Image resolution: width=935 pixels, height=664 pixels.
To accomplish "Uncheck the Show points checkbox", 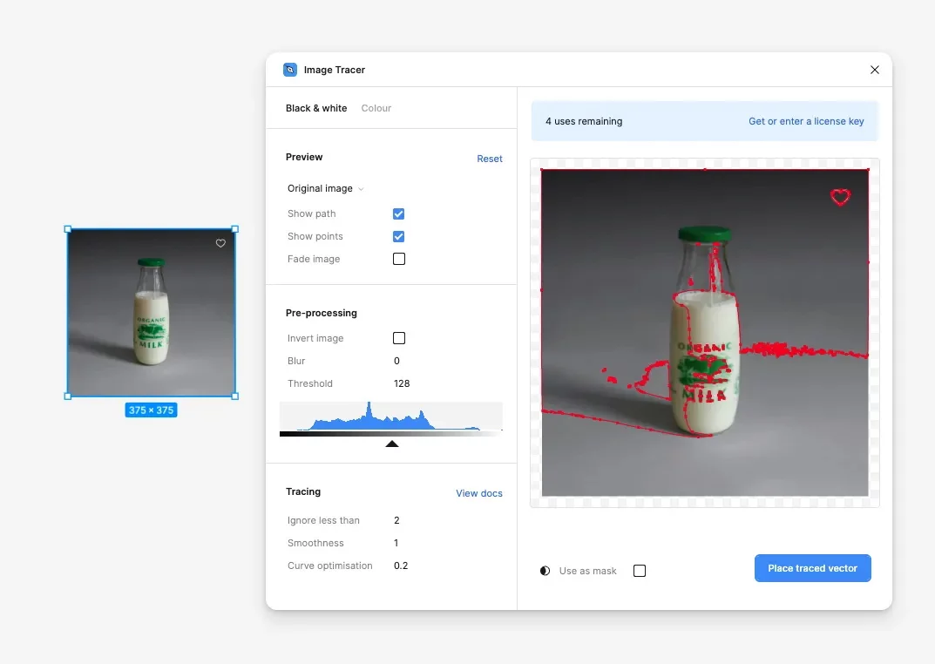I will 399,236.
